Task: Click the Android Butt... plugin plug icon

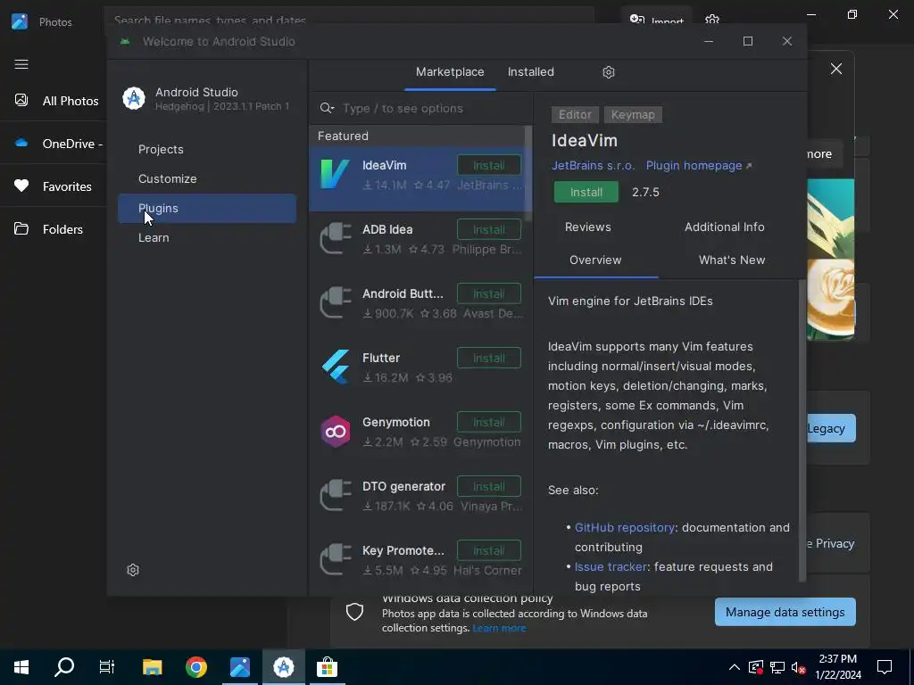Action: point(336,302)
